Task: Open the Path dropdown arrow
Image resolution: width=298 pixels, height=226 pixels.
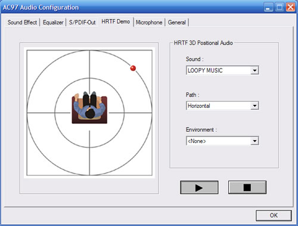Action: pos(254,106)
